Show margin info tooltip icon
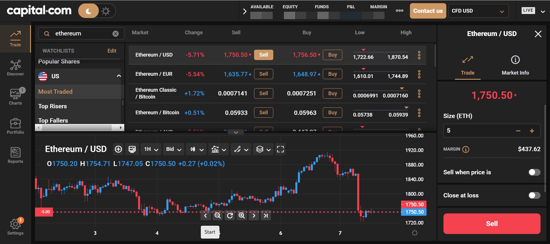This screenshot has height=244, width=550. tap(466, 149)
